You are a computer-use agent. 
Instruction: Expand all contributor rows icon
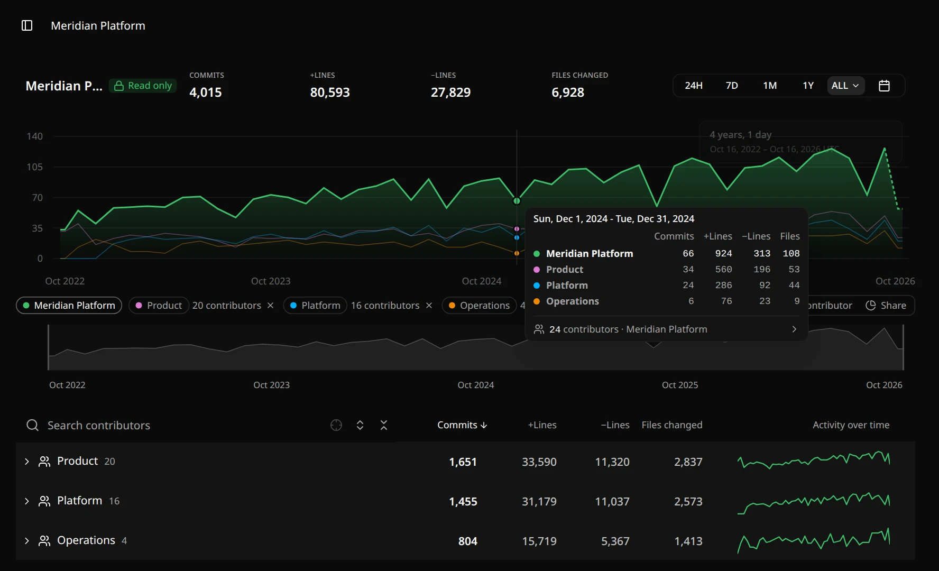(360, 425)
